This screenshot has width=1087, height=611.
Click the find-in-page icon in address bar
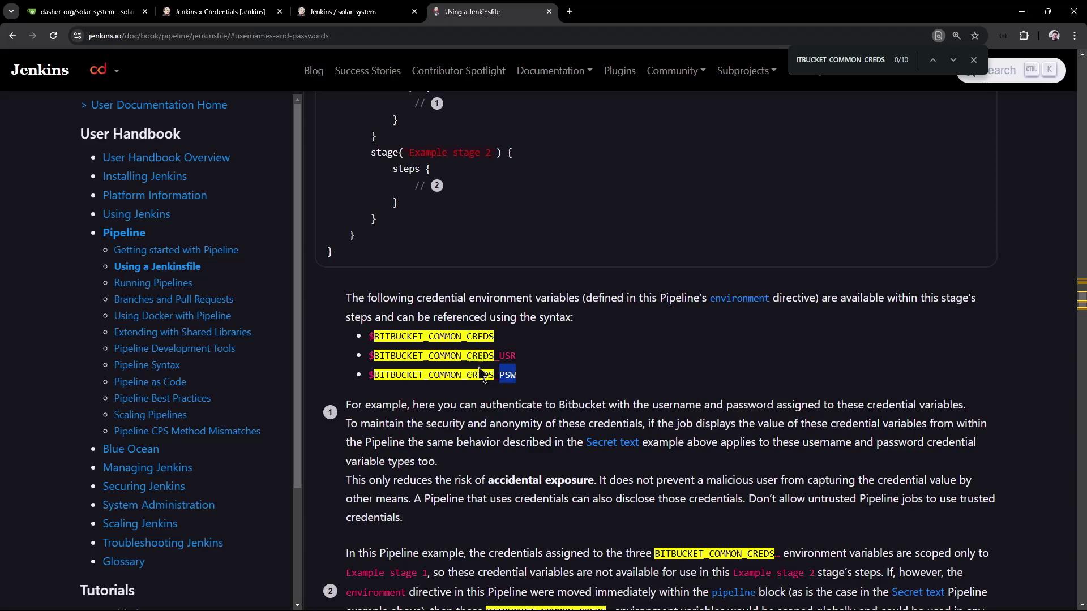[938, 36]
